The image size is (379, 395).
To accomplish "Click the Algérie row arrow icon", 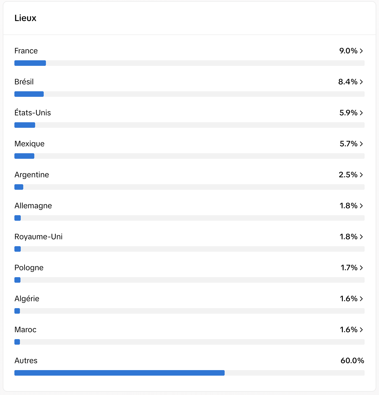I will [361, 299].
